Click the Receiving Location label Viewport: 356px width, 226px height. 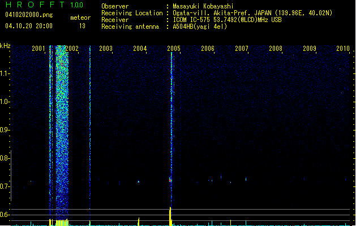132,13
